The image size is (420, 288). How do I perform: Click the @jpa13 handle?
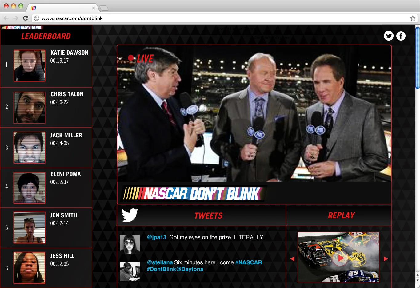click(x=157, y=237)
